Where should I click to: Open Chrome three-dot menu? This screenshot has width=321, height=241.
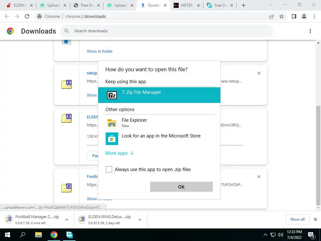(x=314, y=16)
